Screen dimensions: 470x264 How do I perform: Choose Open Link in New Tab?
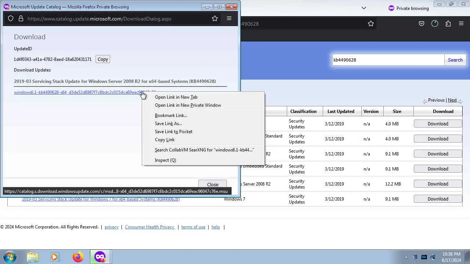click(x=203, y=97)
